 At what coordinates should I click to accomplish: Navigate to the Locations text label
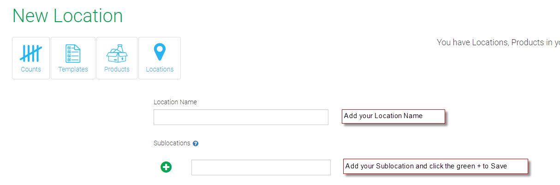[x=160, y=69]
